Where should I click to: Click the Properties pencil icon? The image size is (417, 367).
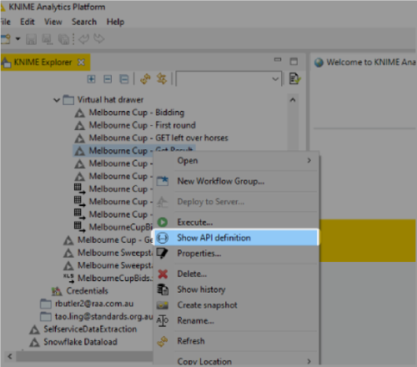[x=163, y=254]
